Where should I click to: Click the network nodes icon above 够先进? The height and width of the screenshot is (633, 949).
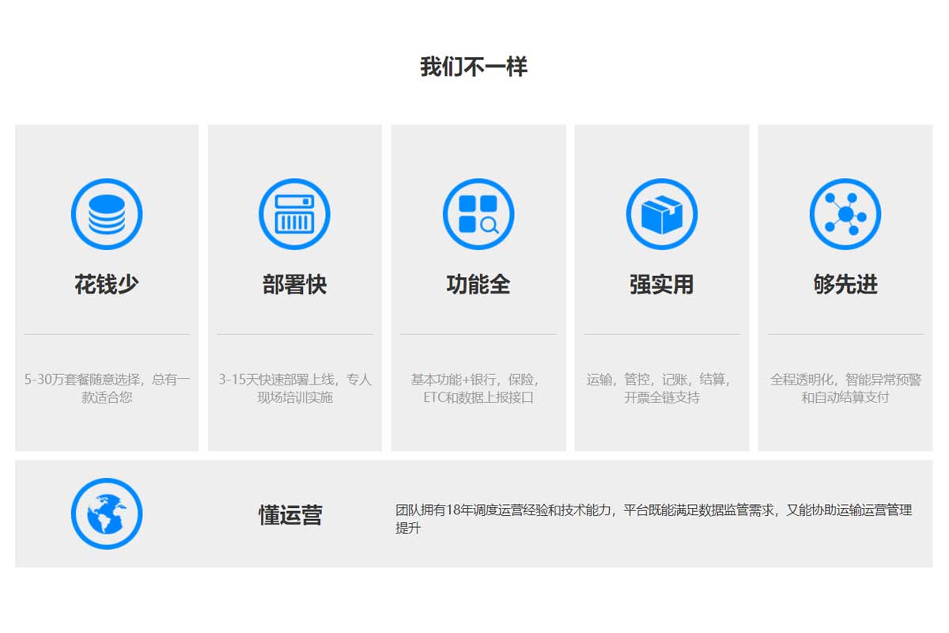[845, 214]
